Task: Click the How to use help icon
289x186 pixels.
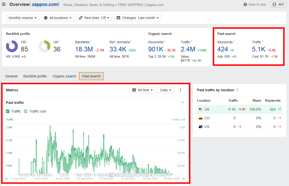Action: (x=245, y=4)
